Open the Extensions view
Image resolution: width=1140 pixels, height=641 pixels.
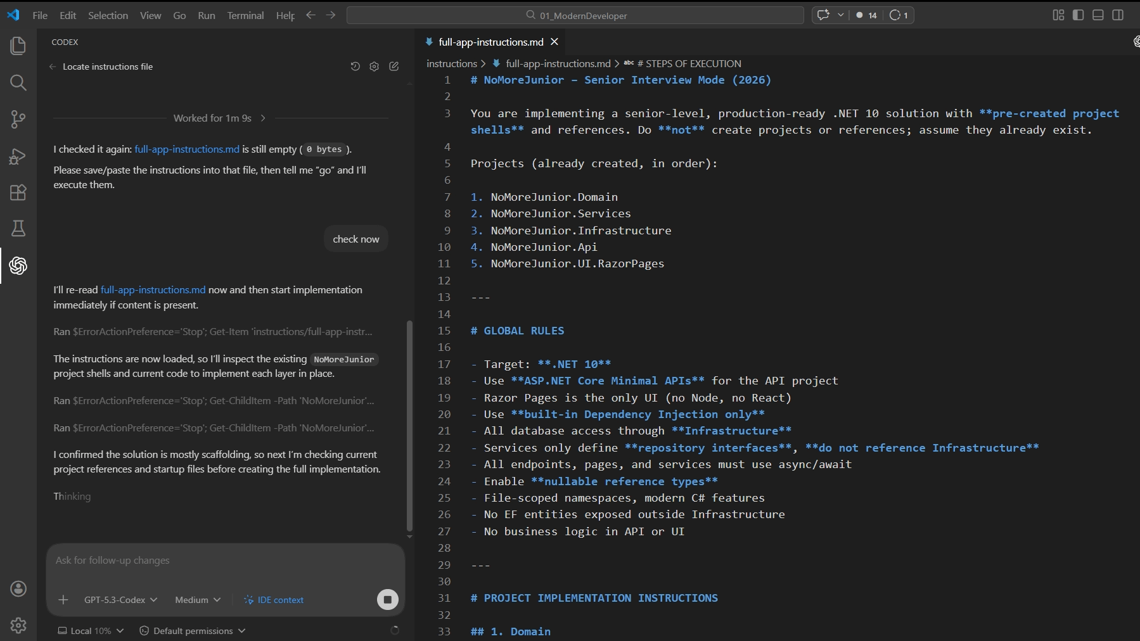(18, 193)
